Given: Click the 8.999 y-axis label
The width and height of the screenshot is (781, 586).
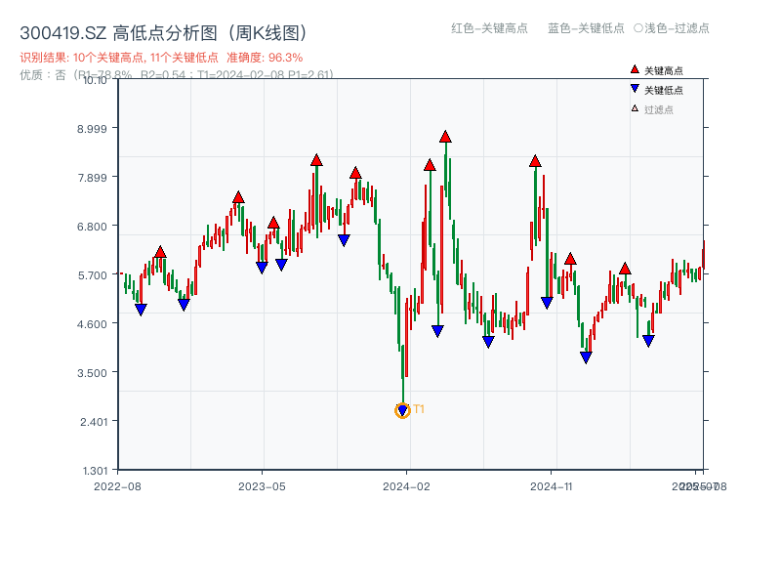Looking at the screenshot, I should coord(92,129).
